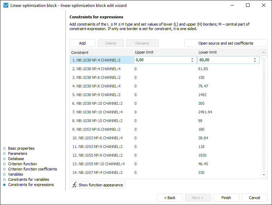272x205 pixels.
Task: Click the fx function icon
Action: coord(74,185)
